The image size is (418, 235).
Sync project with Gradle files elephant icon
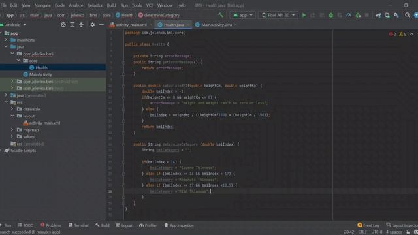coord(378,15)
